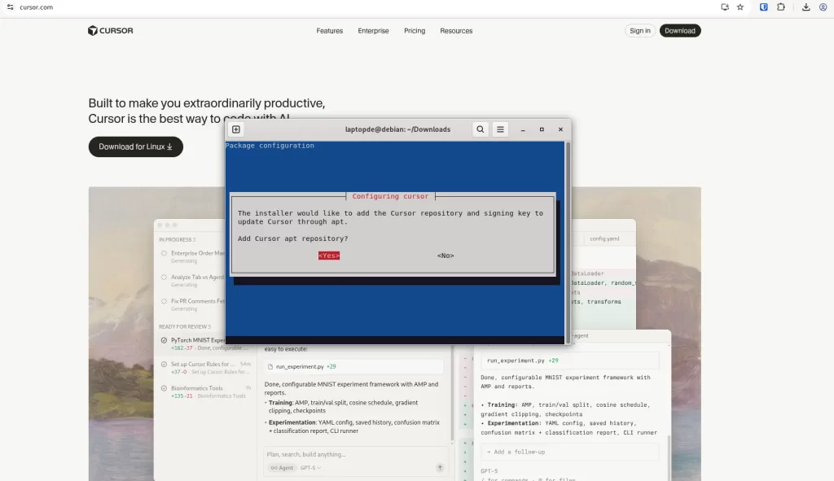Image resolution: width=834 pixels, height=481 pixels.
Task: Open a new terminal tab with the plus icon
Action: point(236,129)
